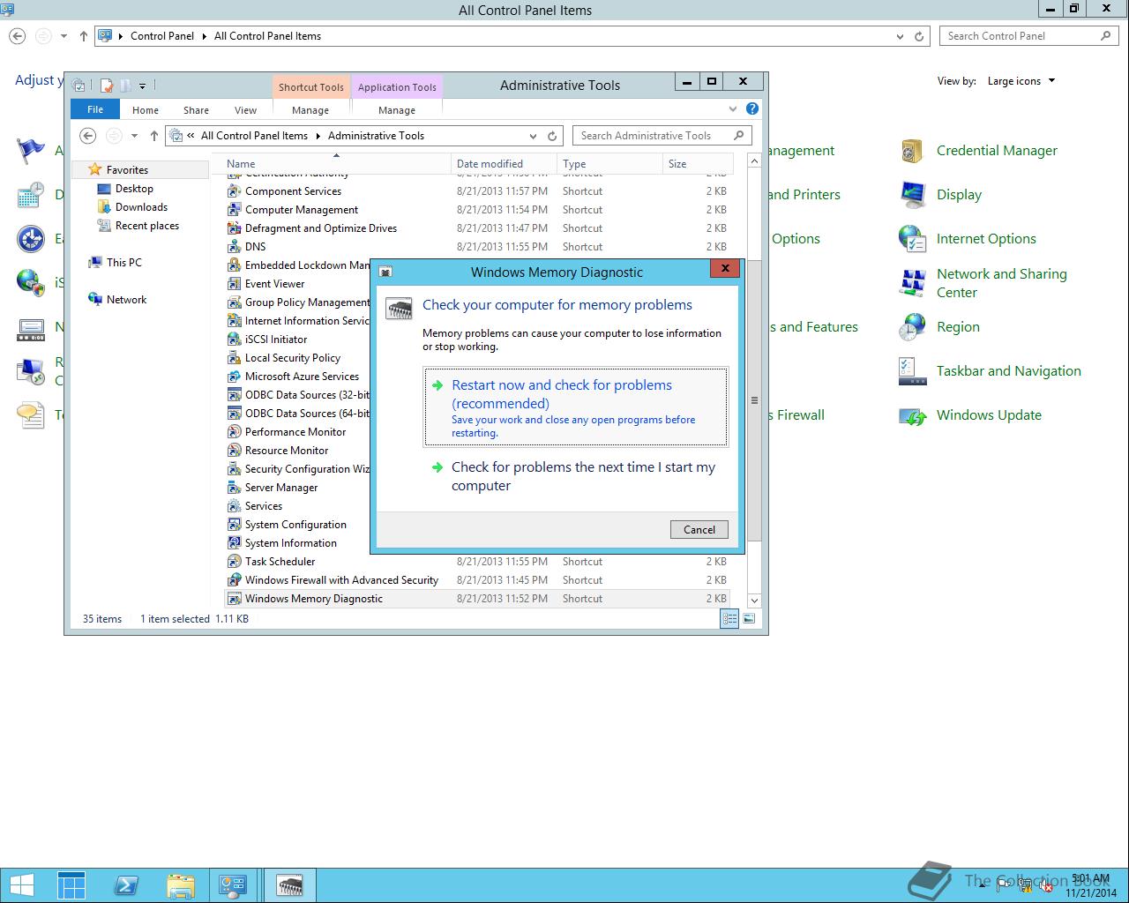This screenshot has width=1129, height=903.
Task: Click the Start button on taskbar
Action: pos(21,885)
